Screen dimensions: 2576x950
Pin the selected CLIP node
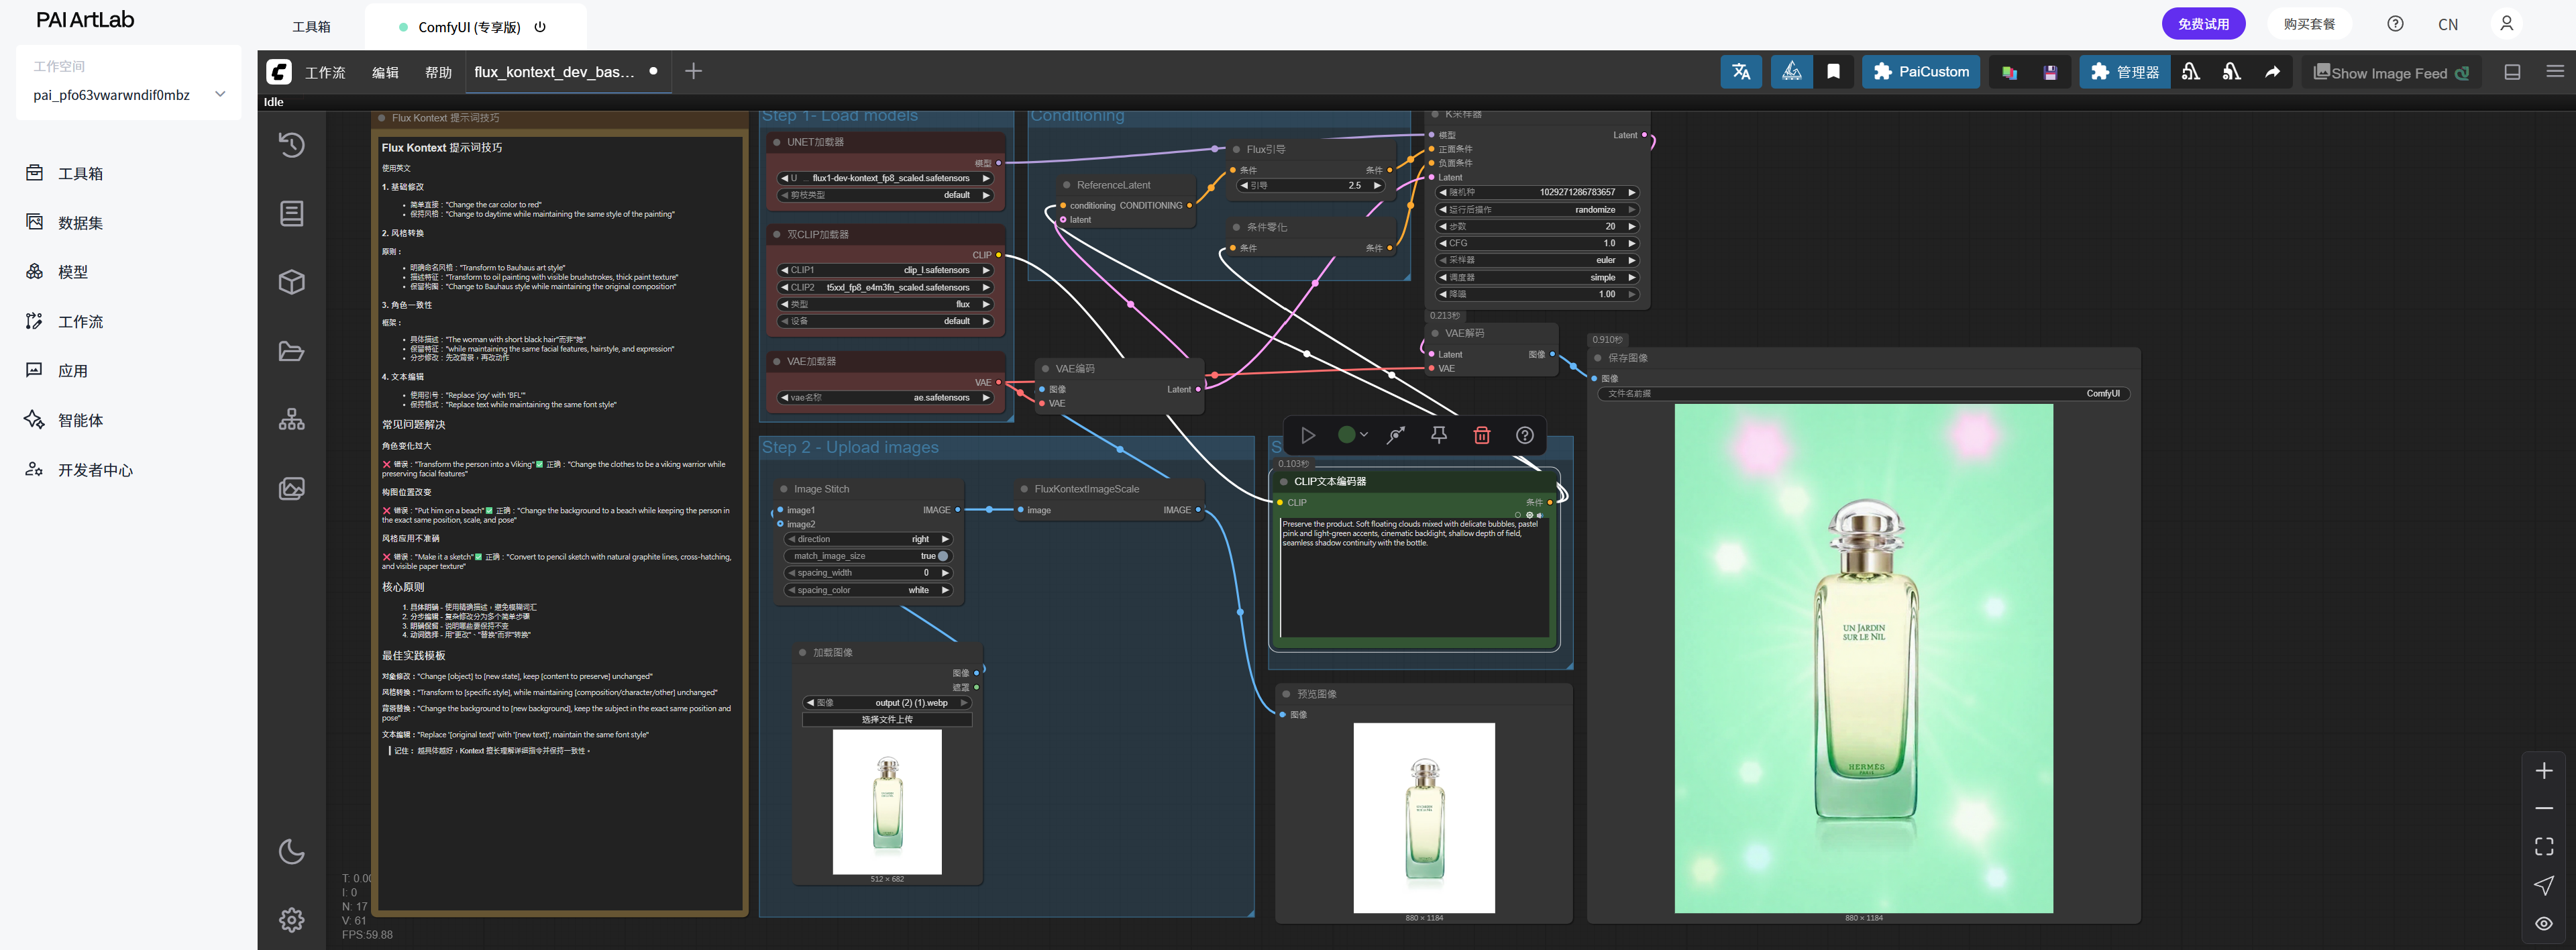1439,435
